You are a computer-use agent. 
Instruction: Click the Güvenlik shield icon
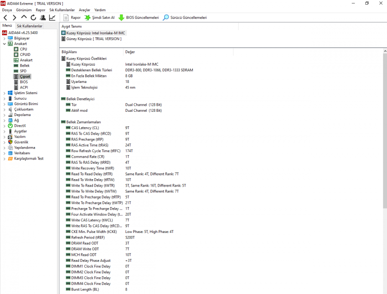[x=10, y=142]
